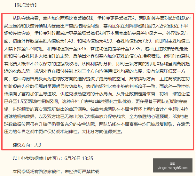Click the line starting 面，初始外界数据主胜均值
This screenshot has height=176, width=196.
(x=97, y=41)
